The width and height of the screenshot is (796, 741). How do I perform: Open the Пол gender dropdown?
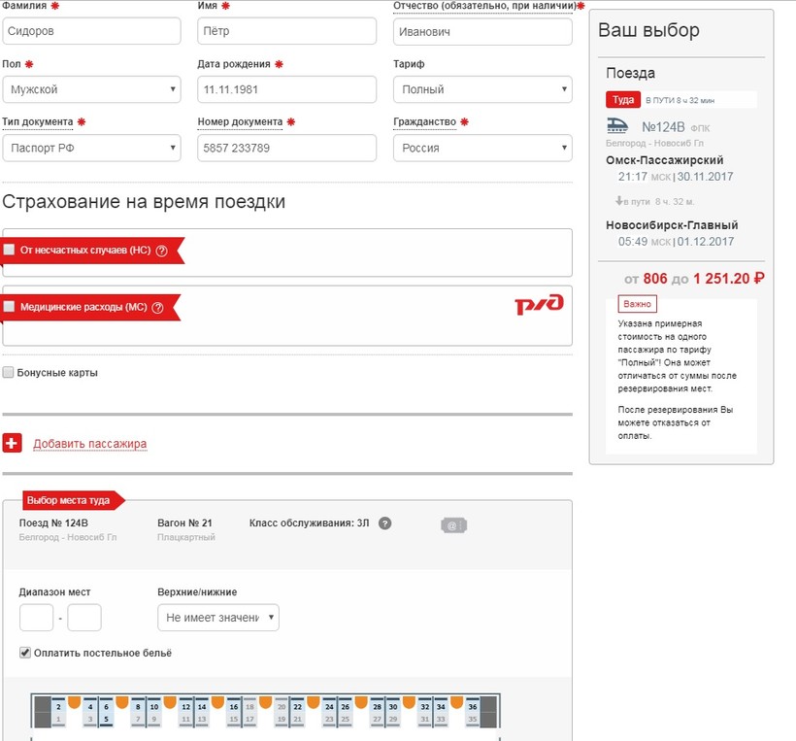coord(91,90)
